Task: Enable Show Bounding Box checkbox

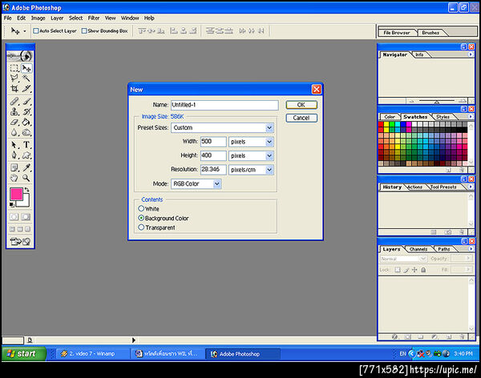Action: [x=84, y=30]
